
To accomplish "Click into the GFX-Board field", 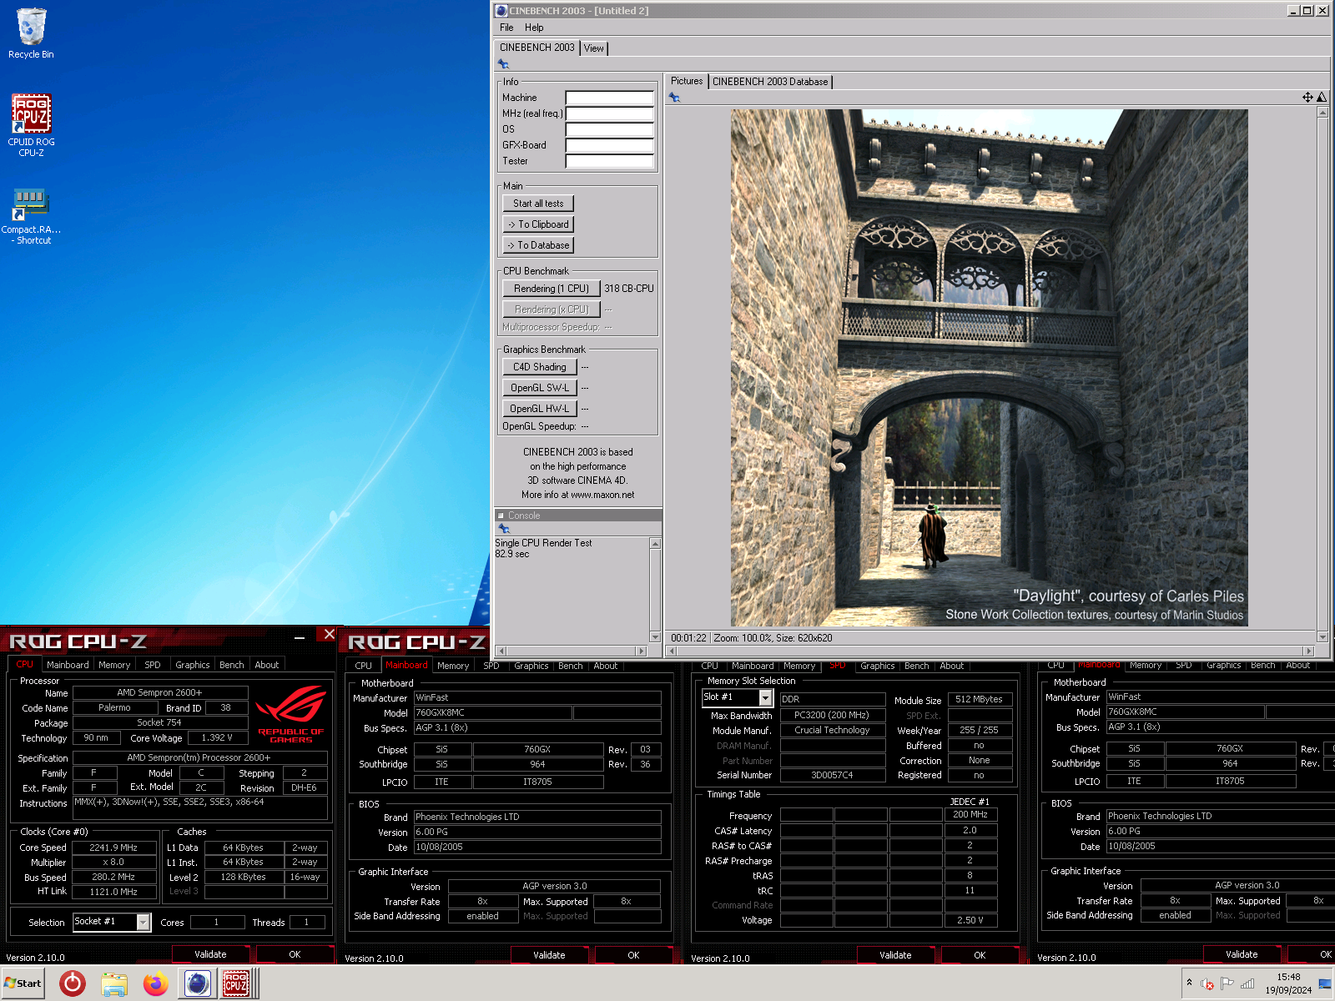I will [609, 145].
